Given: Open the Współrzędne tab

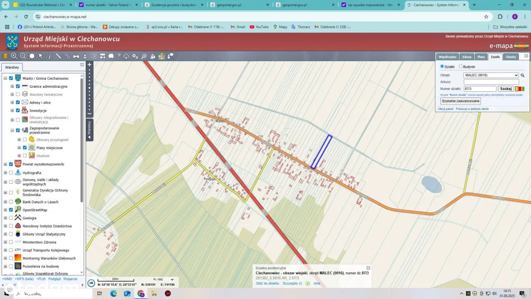Looking at the screenshot, I should [447, 57].
